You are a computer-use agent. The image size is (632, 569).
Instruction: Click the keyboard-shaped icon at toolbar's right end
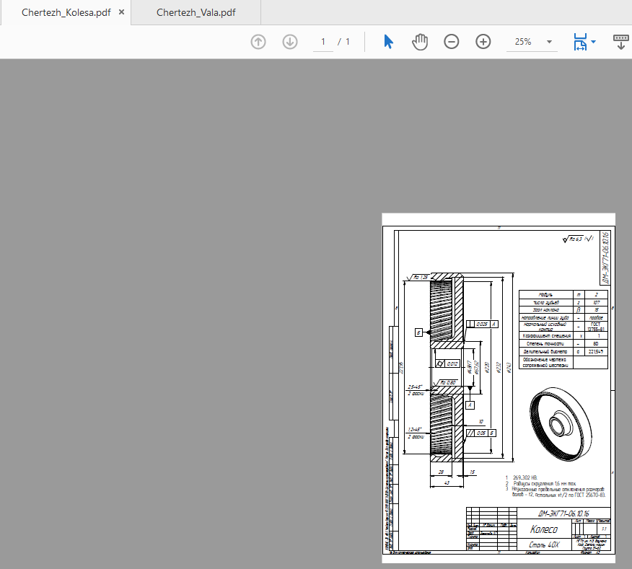(x=620, y=42)
